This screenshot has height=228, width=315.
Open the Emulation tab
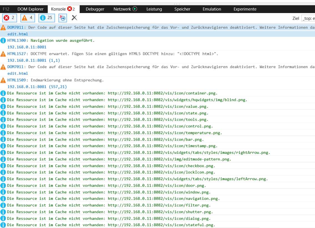tap(212, 9)
